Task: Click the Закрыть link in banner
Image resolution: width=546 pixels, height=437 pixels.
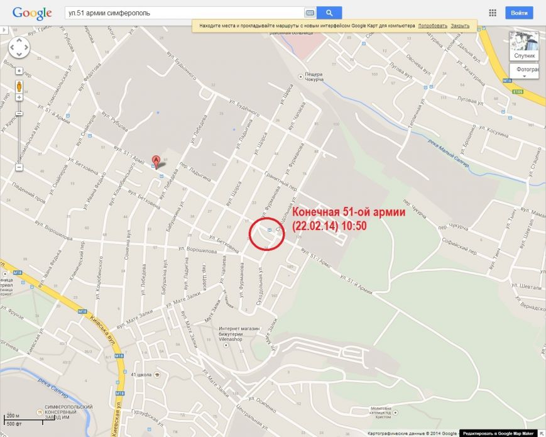Action: point(460,26)
